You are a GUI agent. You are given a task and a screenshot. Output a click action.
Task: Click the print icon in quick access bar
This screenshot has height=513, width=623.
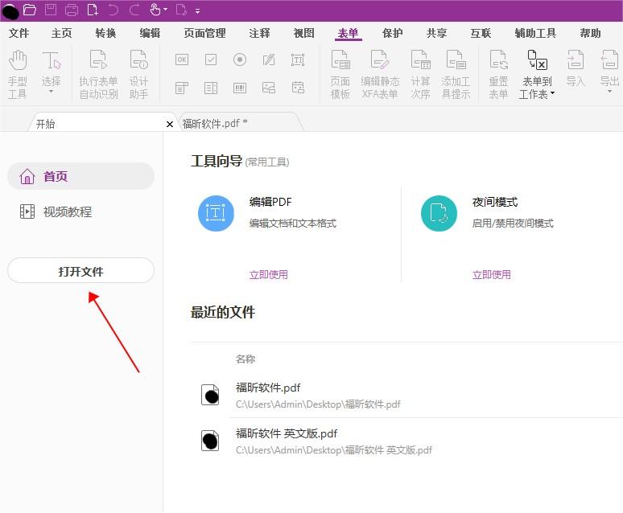click(x=72, y=10)
